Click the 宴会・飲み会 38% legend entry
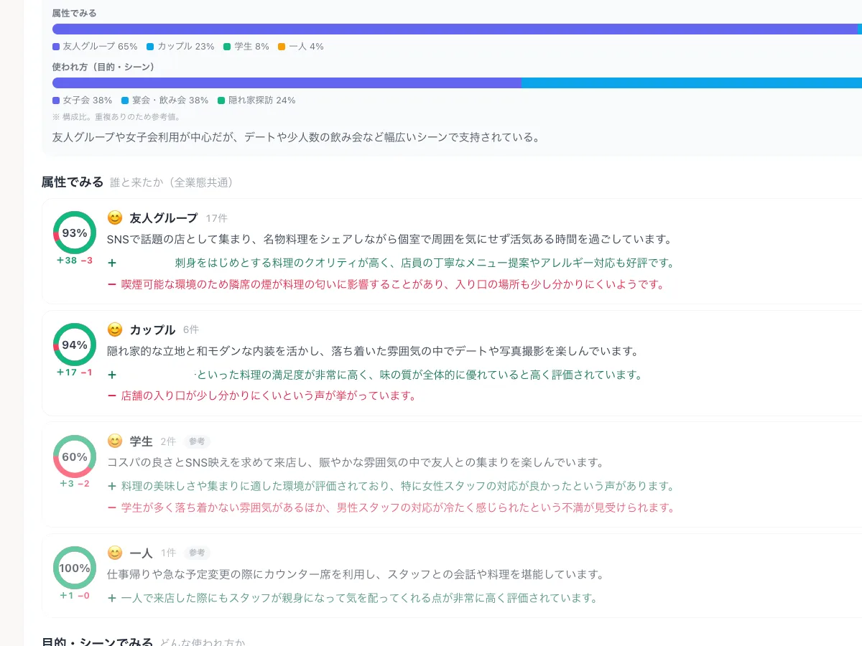Image resolution: width=862 pixels, height=646 pixels. pyautogui.click(x=165, y=100)
